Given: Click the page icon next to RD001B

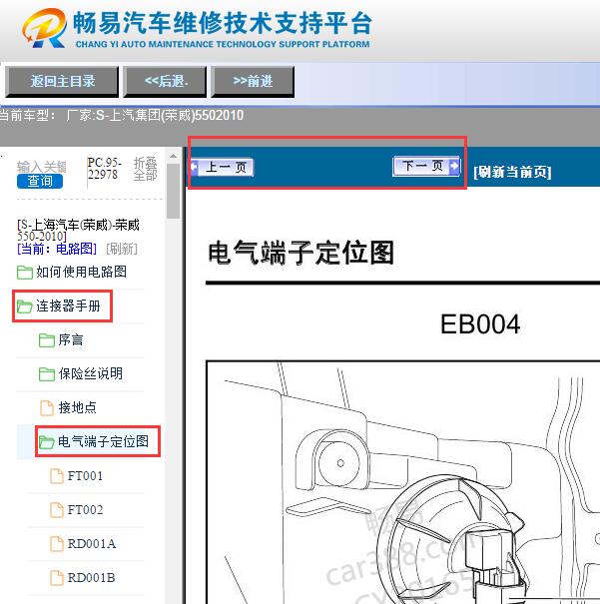Looking at the screenshot, I should coord(57,578).
